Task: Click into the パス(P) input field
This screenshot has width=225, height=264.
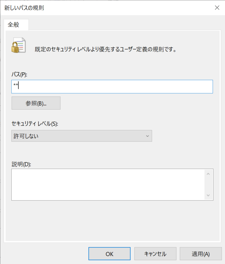Action: 112,87
